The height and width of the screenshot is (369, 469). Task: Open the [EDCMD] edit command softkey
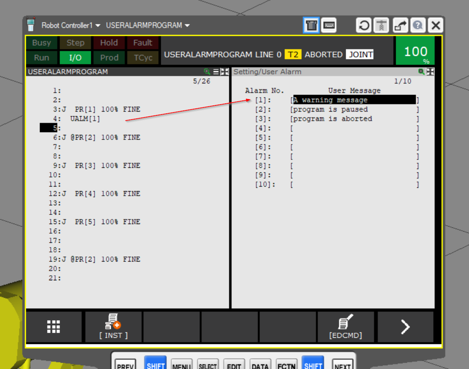345,327
